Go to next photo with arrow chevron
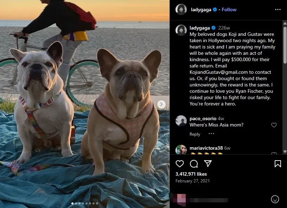Screen dimensions: 287x208 click(x=161, y=104)
